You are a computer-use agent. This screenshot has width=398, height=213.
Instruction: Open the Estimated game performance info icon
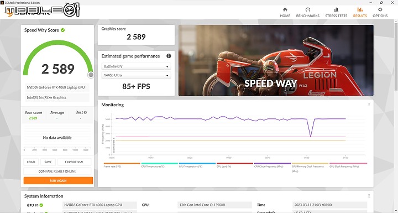pyautogui.click(x=169, y=56)
